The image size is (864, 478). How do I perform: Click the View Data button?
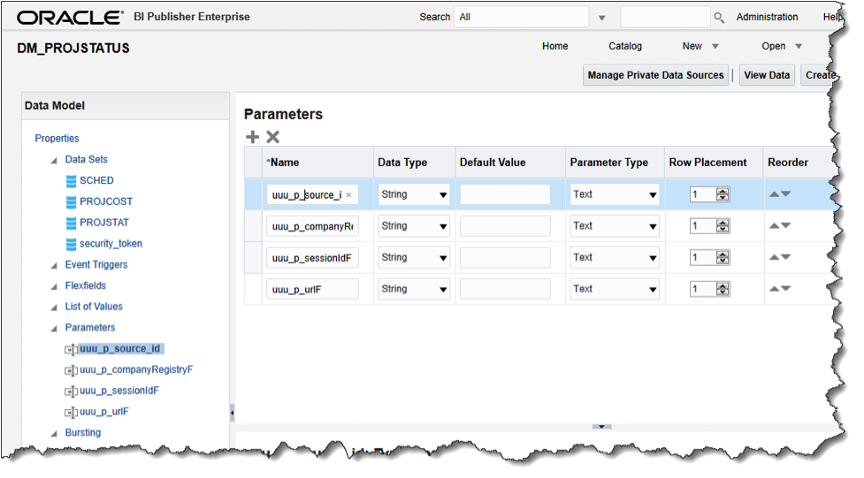click(x=767, y=75)
